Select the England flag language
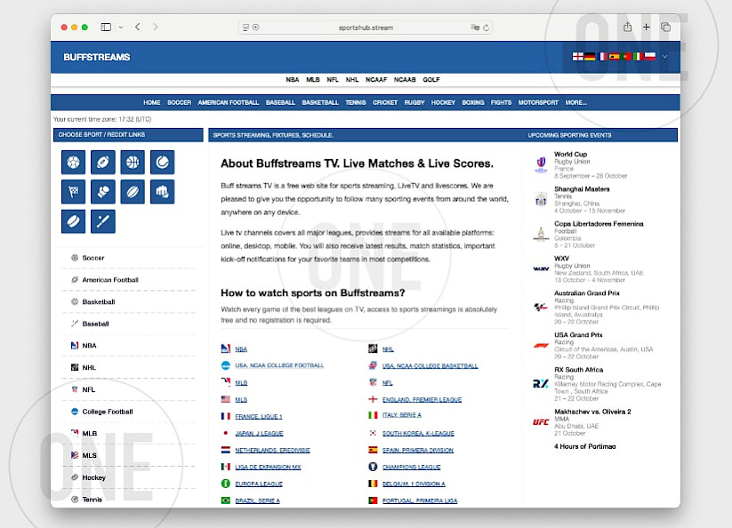This screenshot has width=732, height=528. pos(578,56)
